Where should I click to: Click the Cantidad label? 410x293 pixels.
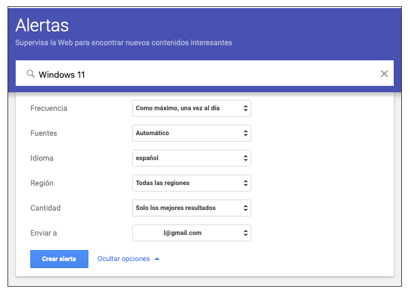pos(45,208)
